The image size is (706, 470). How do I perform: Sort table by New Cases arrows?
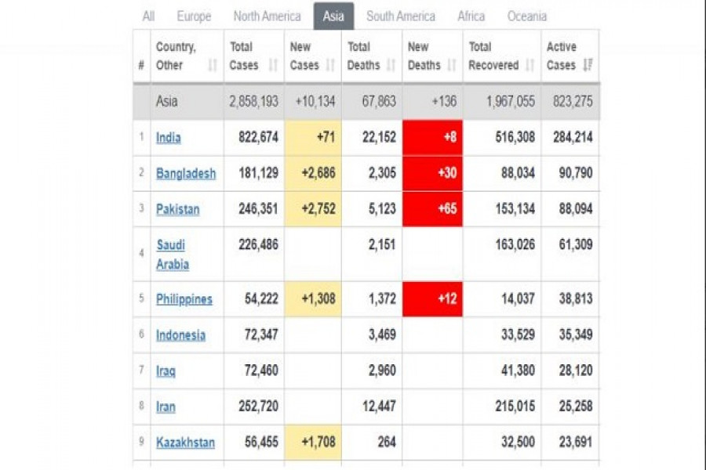333,66
